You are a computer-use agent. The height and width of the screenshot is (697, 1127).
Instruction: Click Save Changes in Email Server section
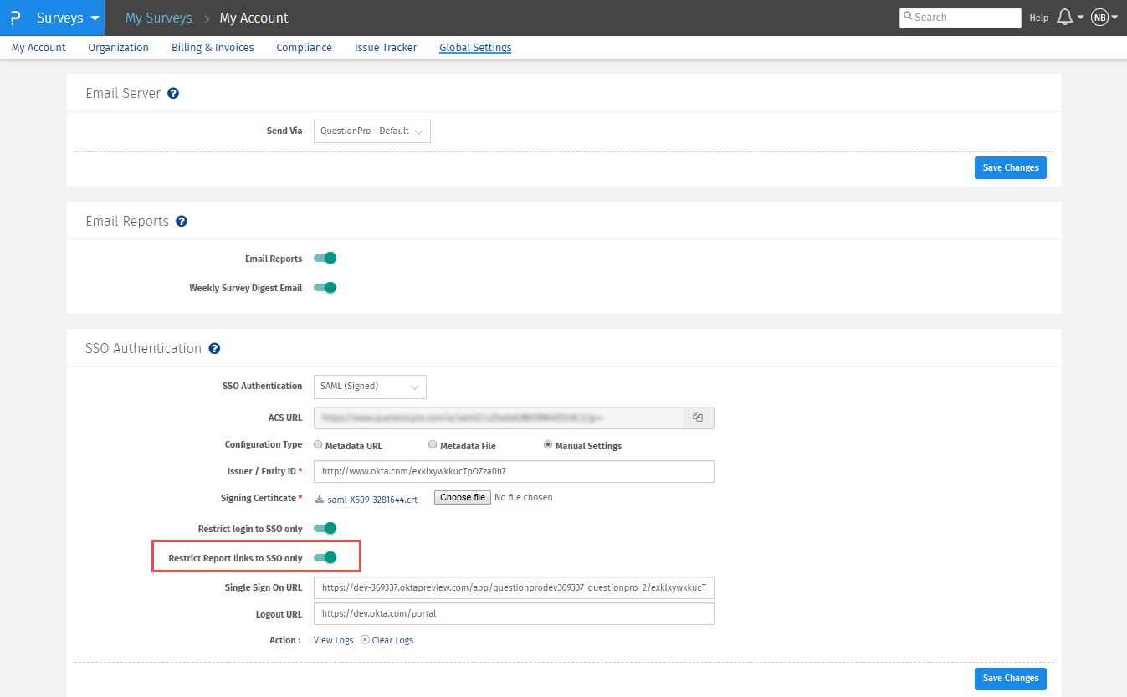1010,167
